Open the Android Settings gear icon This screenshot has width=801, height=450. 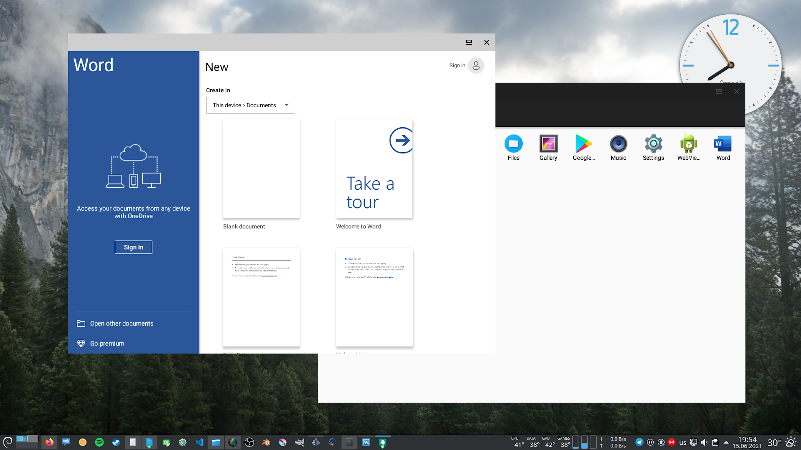click(x=653, y=144)
